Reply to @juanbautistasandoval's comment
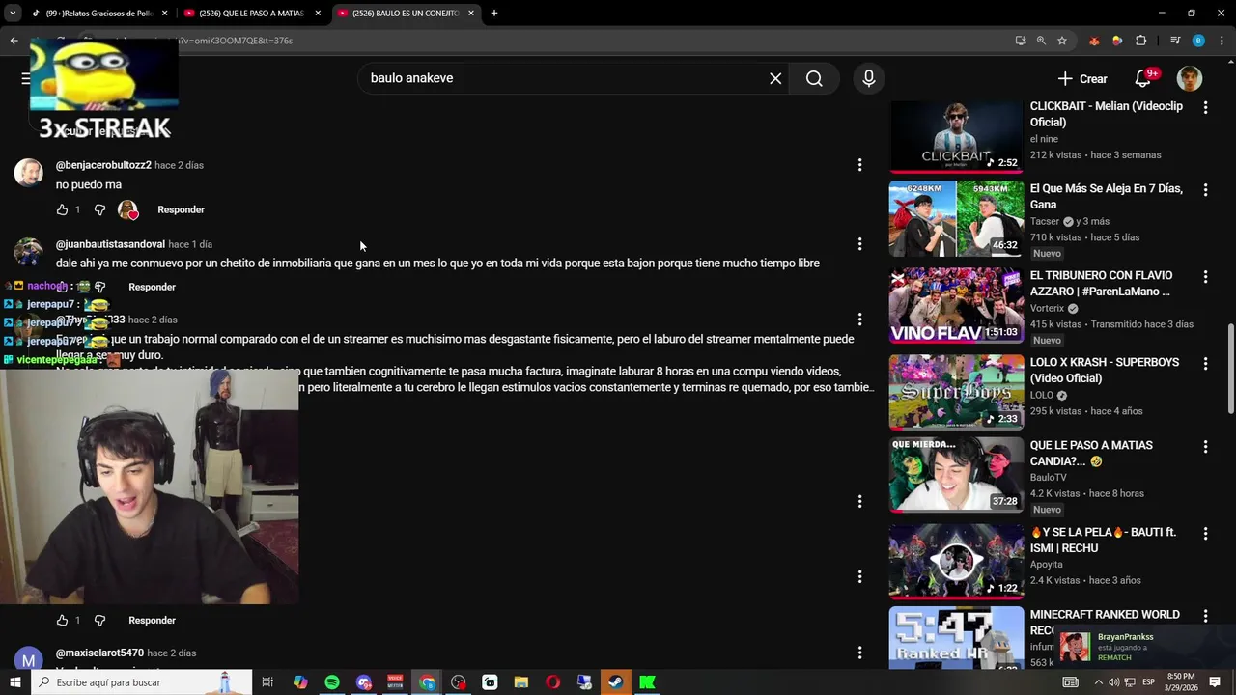1236x695 pixels. (153, 287)
